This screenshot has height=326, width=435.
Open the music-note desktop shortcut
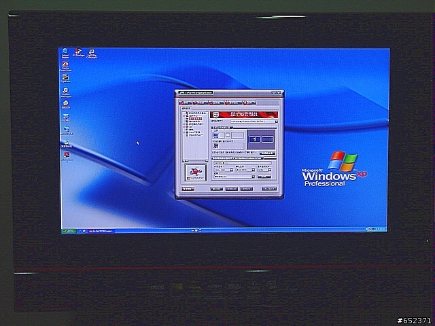coord(92,53)
